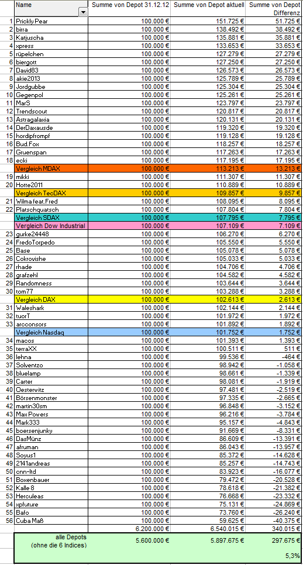Click terraXX difference value 511 €
The width and height of the screenshot is (303, 565).
tap(274, 349)
